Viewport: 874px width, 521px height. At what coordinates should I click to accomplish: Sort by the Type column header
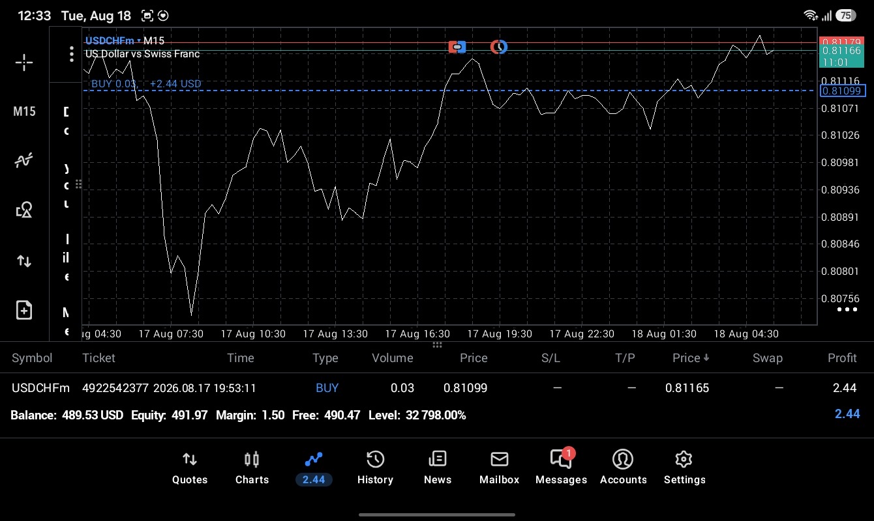325,358
